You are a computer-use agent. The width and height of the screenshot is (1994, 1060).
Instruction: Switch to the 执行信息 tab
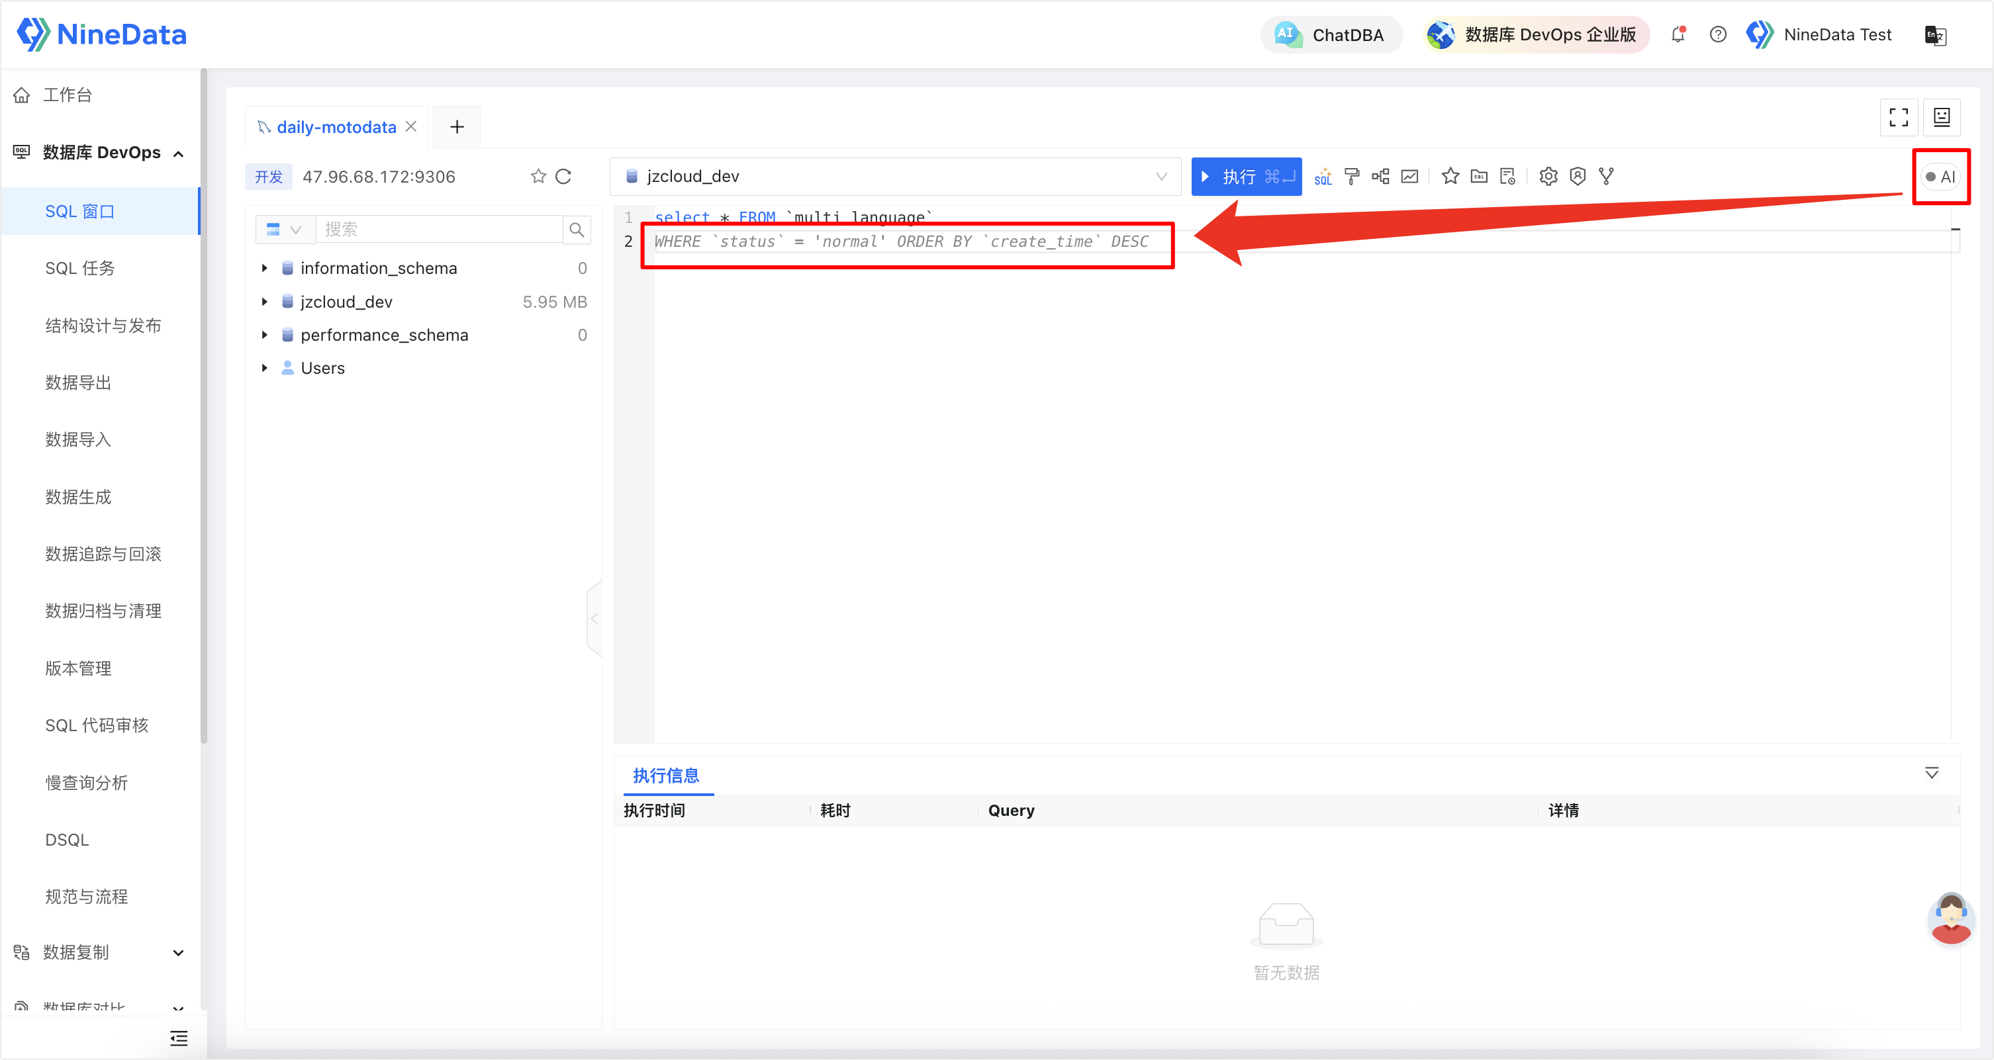(x=666, y=775)
